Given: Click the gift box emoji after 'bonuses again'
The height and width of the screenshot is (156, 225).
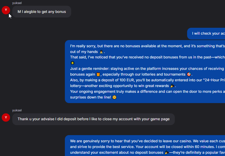Looking at the screenshot, I should (98, 74).
